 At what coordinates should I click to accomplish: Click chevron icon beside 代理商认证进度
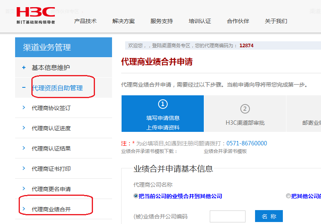point(24,128)
